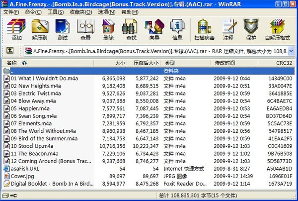298x201 pixels.
Task: Click the disk icon in status bar
Action: coord(5,196)
